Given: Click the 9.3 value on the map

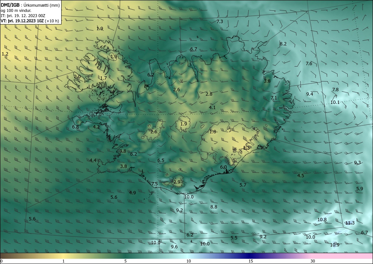Looking at the screenshot, I should click(x=357, y=163).
